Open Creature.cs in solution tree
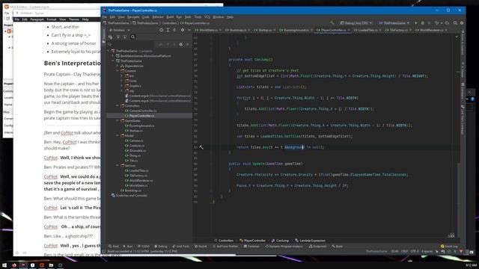The width and height of the screenshot is (479, 269). coord(136,146)
